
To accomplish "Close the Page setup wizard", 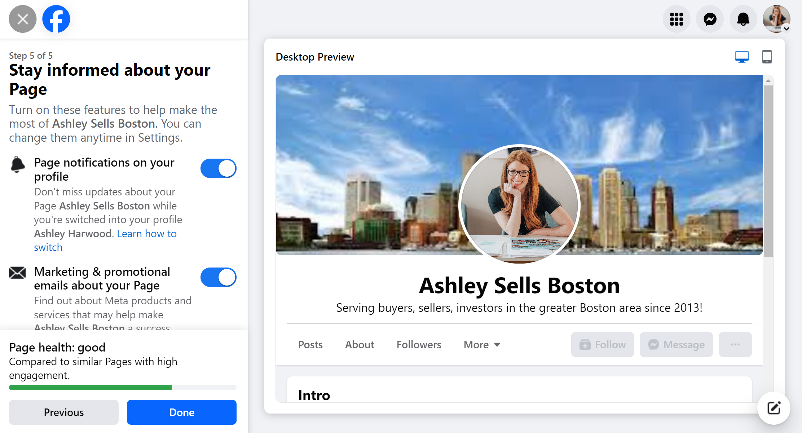I will [x=22, y=19].
